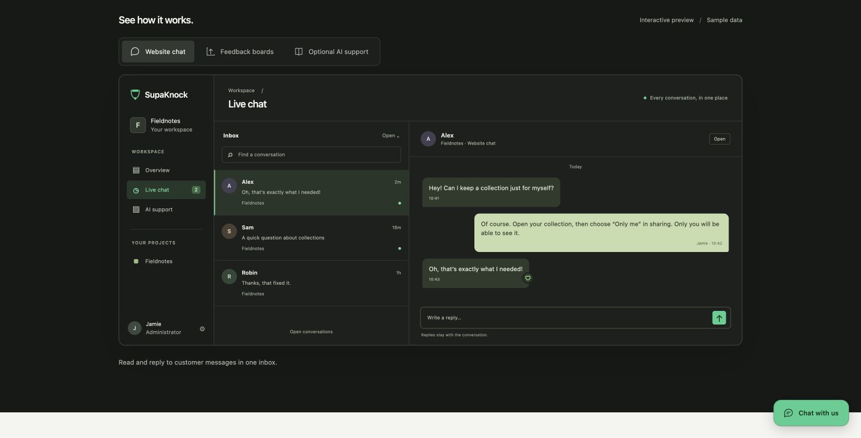Send the reply with the arrow button
Image resolution: width=861 pixels, height=438 pixels.
(719, 318)
